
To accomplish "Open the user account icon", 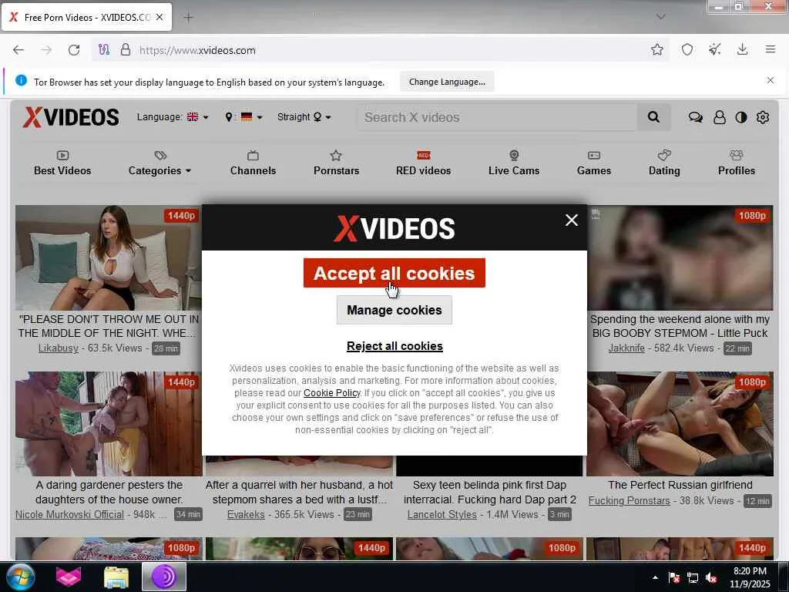I will 720,117.
